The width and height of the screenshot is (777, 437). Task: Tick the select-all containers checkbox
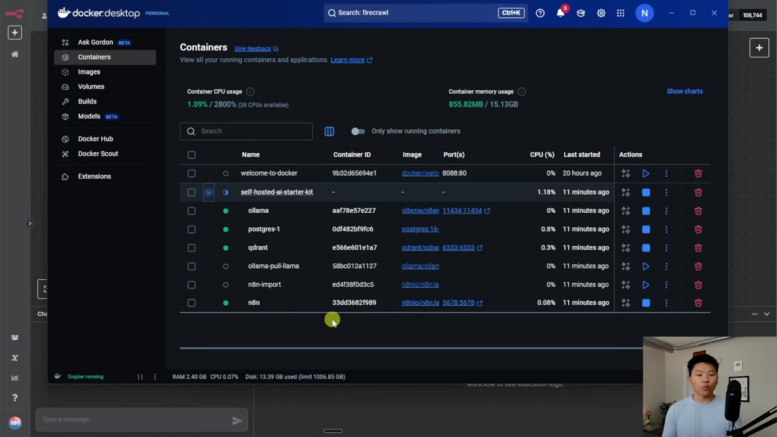pyautogui.click(x=191, y=155)
